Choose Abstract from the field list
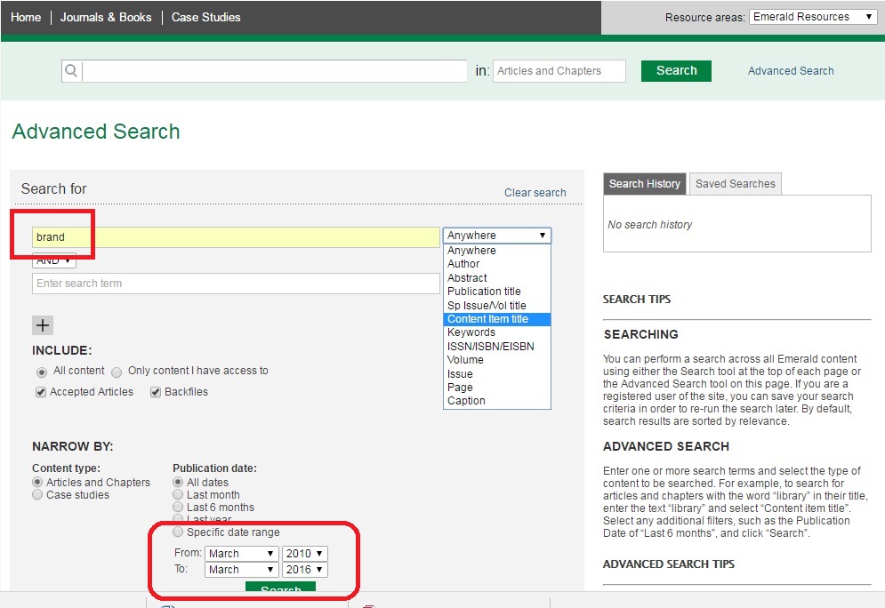The image size is (885, 608). 497,278
